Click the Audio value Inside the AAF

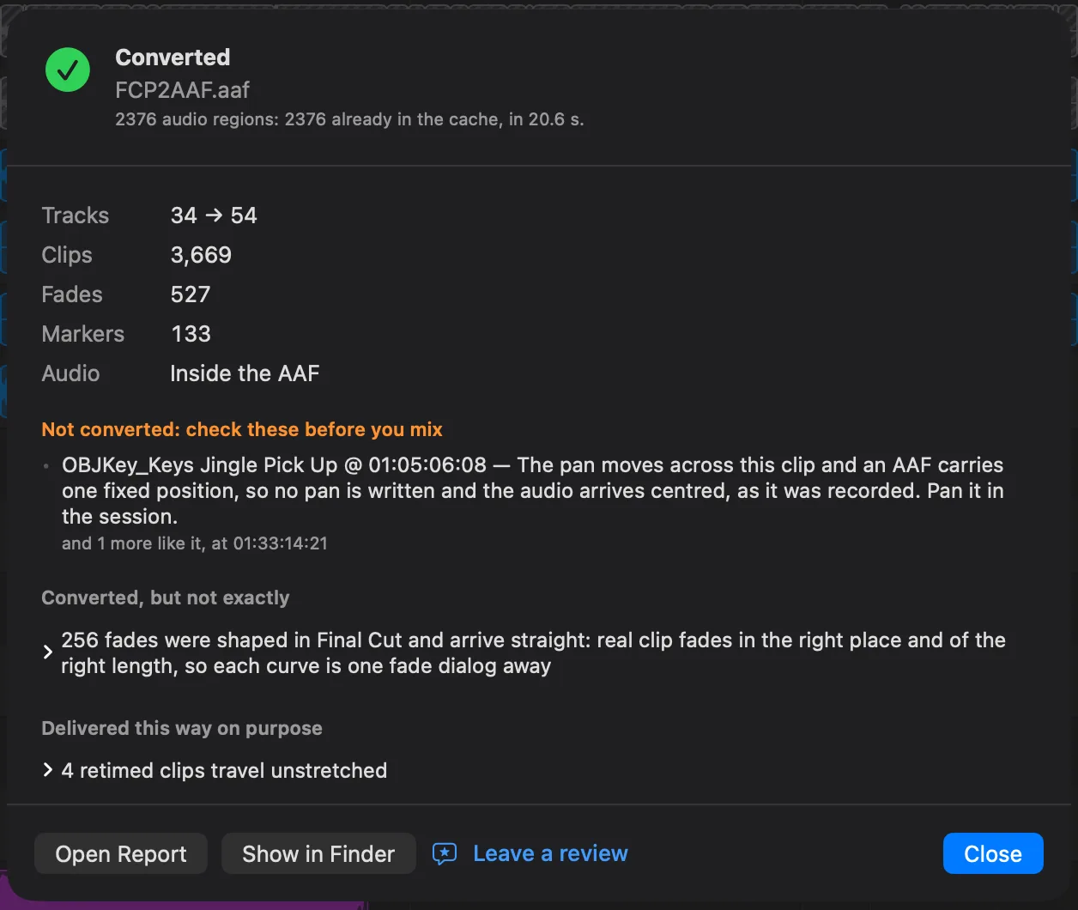(245, 373)
